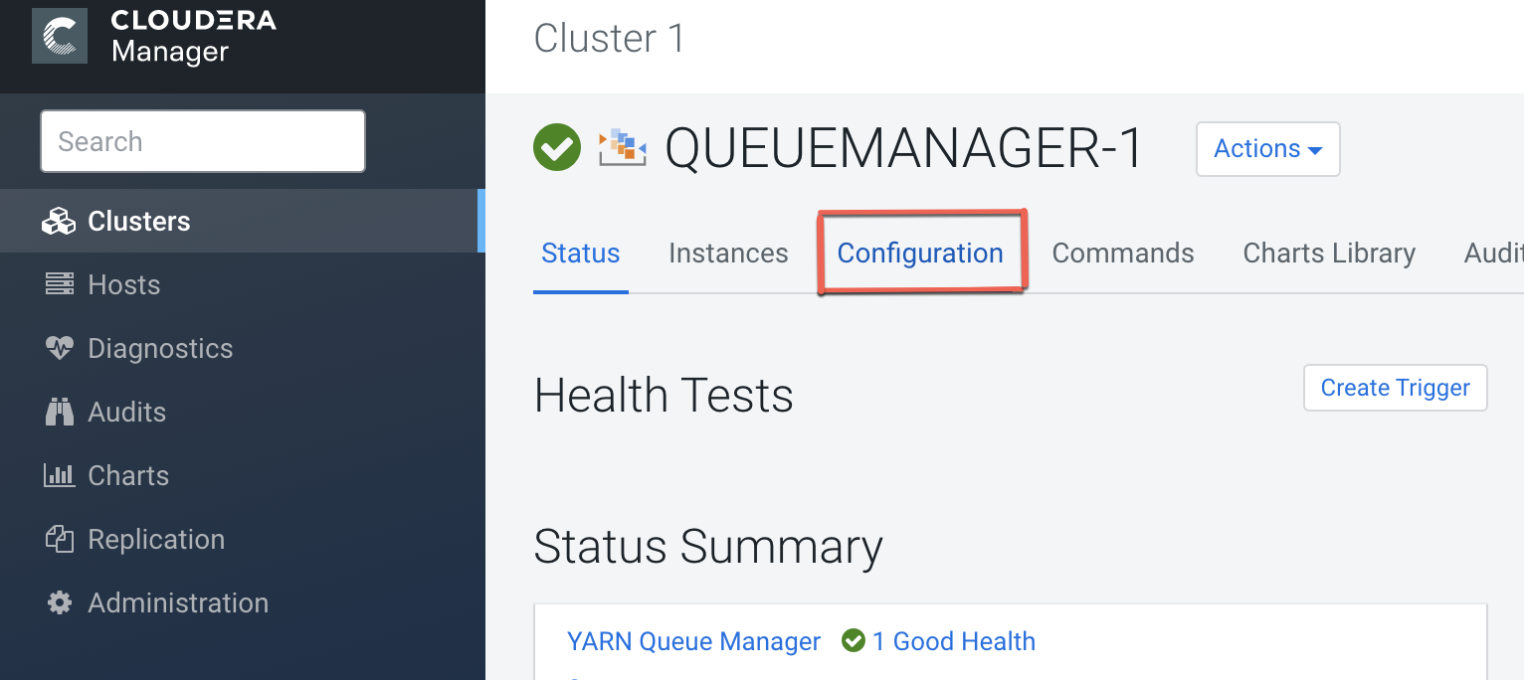Screen dimensions: 1524x680
Task: Select the Commands tab
Action: [1123, 254]
